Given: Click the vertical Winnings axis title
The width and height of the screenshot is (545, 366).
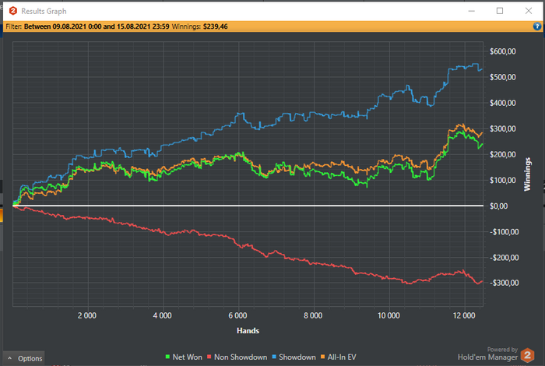Looking at the screenshot, I should 527,174.
